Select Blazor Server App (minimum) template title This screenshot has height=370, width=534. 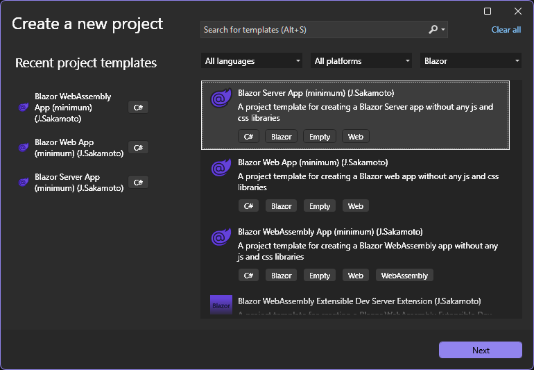click(x=316, y=93)
